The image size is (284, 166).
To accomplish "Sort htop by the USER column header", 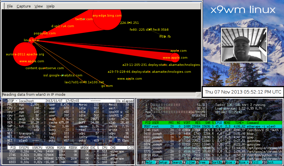I will point(155,123).
